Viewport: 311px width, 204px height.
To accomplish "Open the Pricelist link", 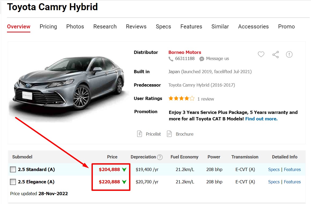I will click(x=153, y=134).
